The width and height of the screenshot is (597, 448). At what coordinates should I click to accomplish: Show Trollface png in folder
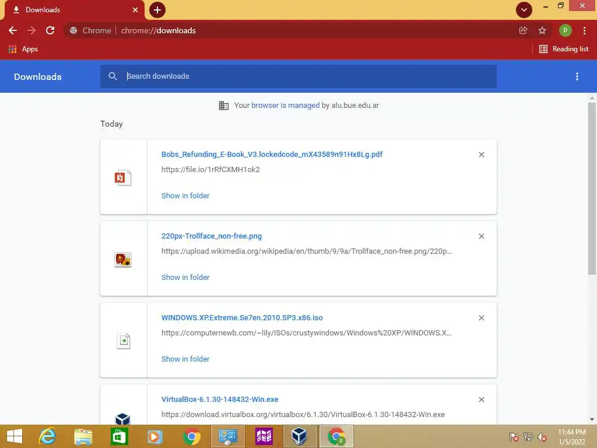pos(185,277)
